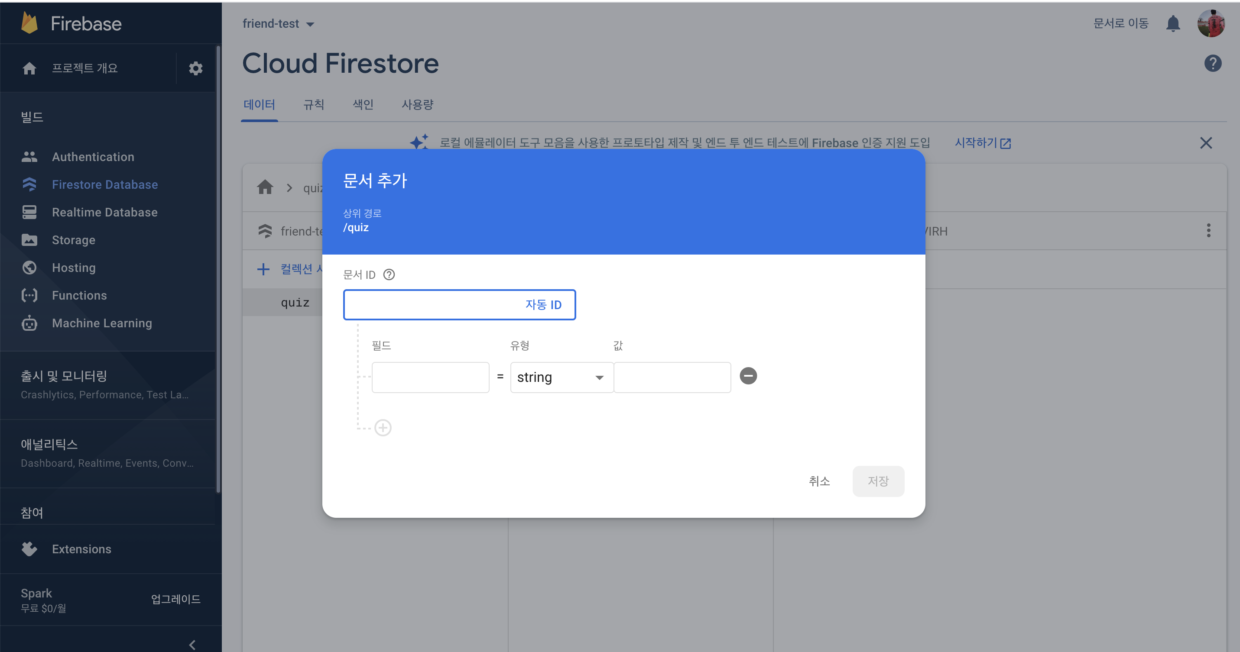This screenshot has width=1240, height=652.
Task: Click the remove field minus icon
Action: click(748, 376)
